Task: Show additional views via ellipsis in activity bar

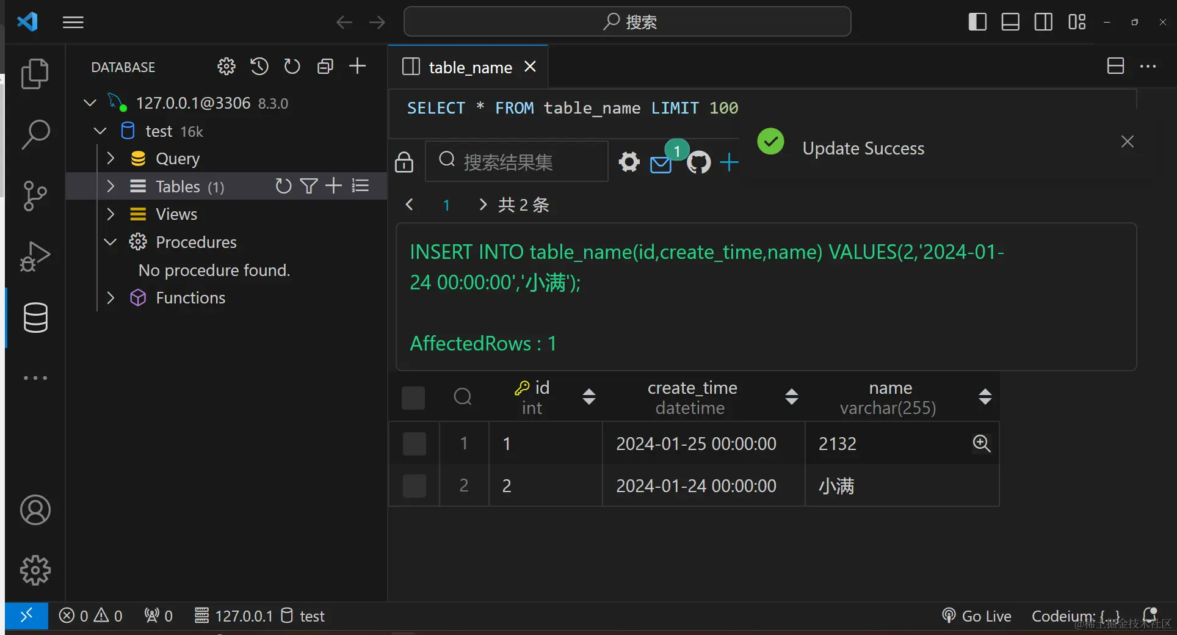Action: pos(35,378)
